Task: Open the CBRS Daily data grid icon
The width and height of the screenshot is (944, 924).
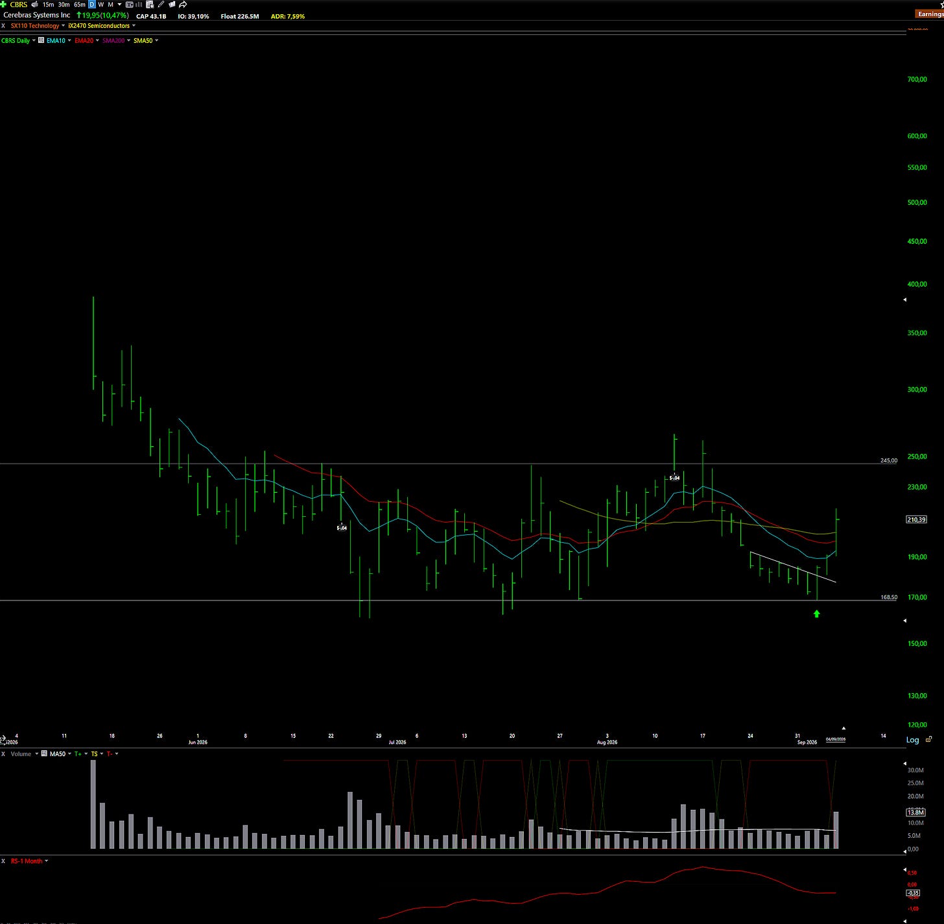Action: (x=41, y=40)
